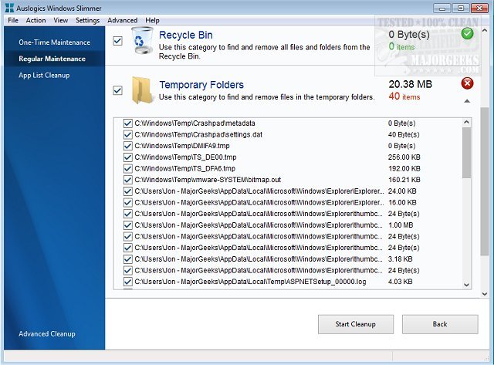Uncheck TS_DFA6.tmp file checkbox
The height and width of the screenshot is (365, 494).
tap(127, 168)
